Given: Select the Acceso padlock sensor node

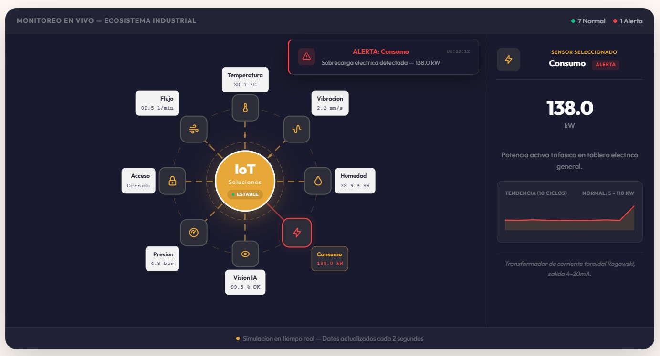Looking at the screenshot, I should click(x=172, y=181).
